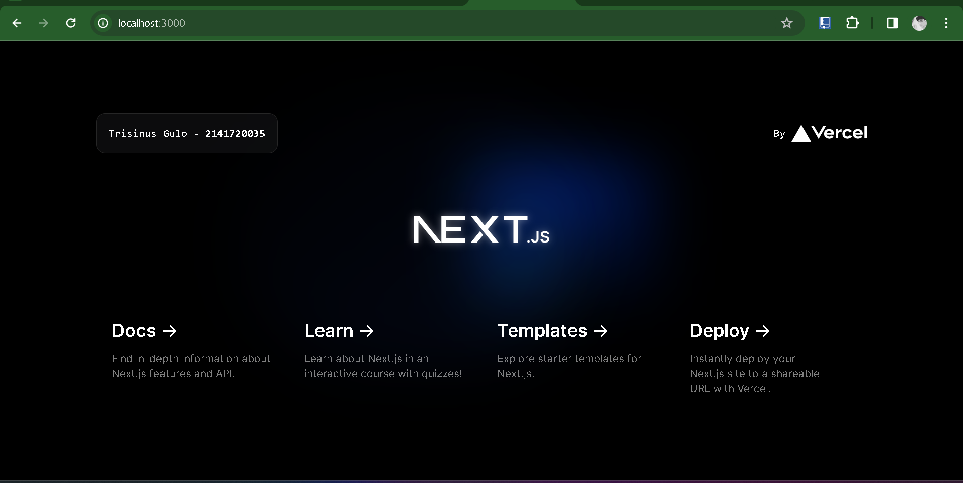
Task: Click 'Instantly deploy your' description text
Action: coord(742,359)
